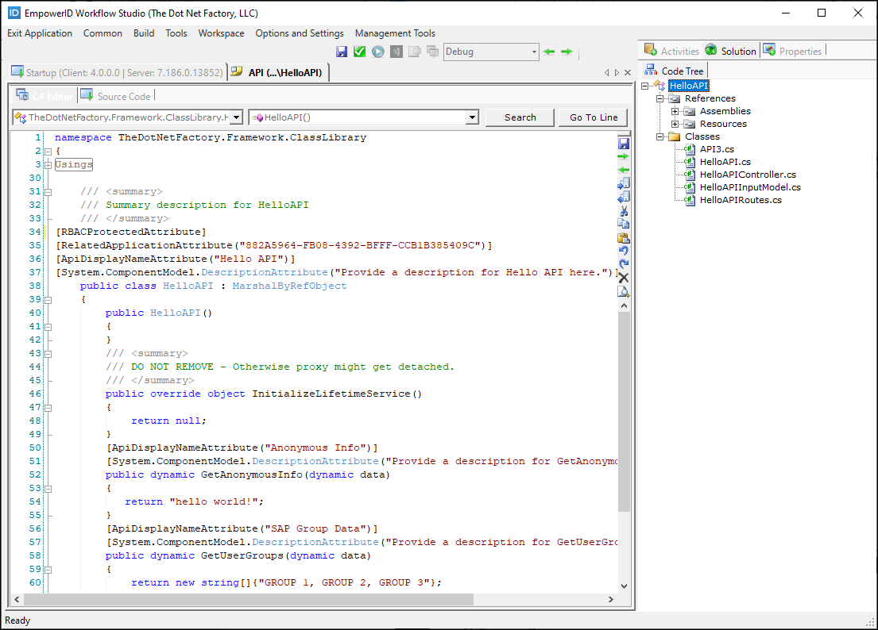Open the Debug configuration dropdown
The image size is (878, 630).
tap(534, 52)
